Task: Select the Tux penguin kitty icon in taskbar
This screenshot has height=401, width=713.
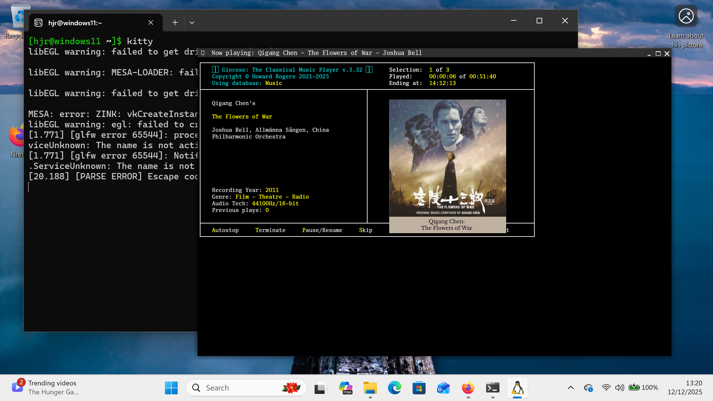Action: coord(517,388)
